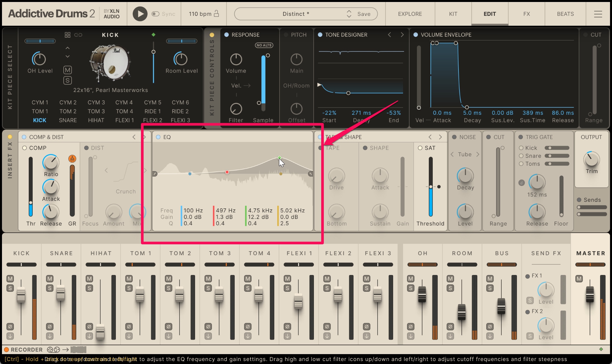This screenshot has height=364, width=612.
Task: Click the kit piece up chevron
Action: [67, 48]
